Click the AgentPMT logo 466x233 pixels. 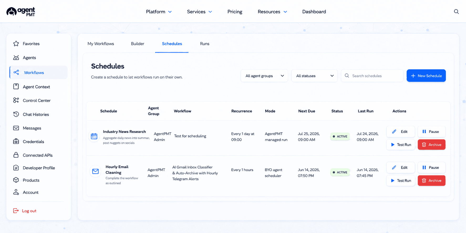pyautogui.click(x=21, y=12)
